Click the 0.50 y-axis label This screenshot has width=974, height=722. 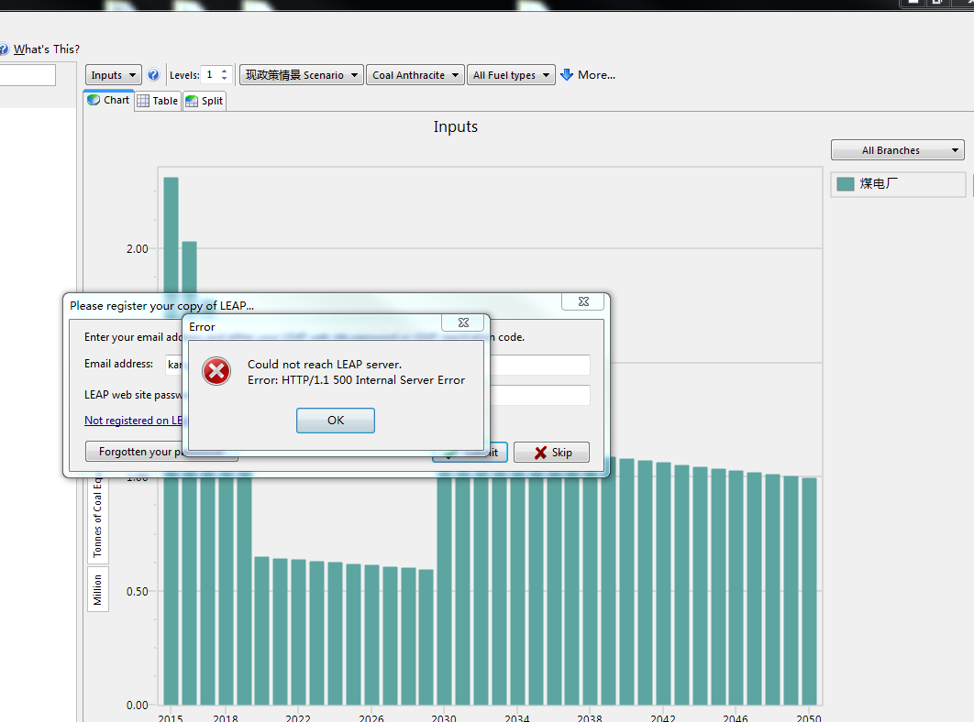point(138,592)
